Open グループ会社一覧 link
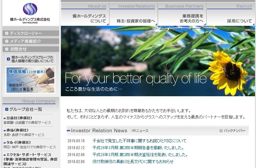Viewport: 256px width, 168px height. (x=25, y=109)
